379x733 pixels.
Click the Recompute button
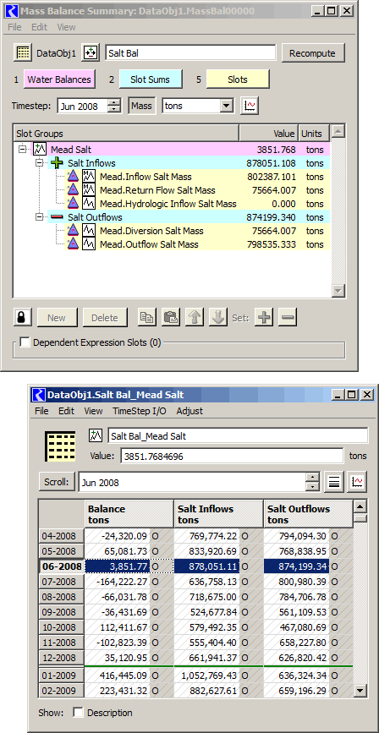312,53
